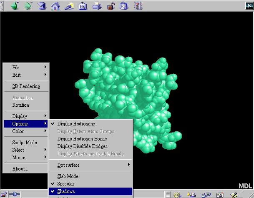The height and width of the screenshot is (198, 254).
Task: Select Display Hydrogen Bonds option
Action: [x=91, y=139]
